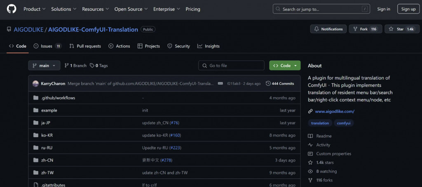Image resolution: width=422 pixels, height=187 pixels.
Task: Open pull request #278 link
Action: tap(166, 160)
